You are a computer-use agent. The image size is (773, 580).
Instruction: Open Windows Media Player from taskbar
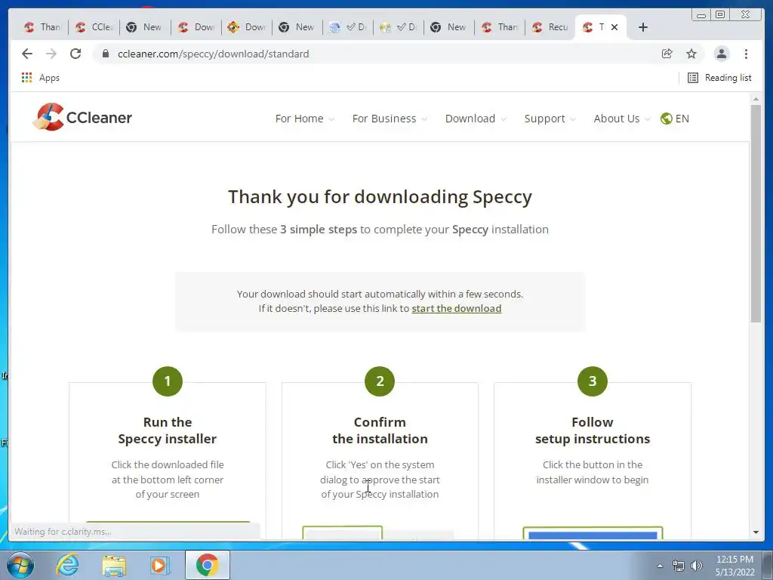(x=160, y=565)
